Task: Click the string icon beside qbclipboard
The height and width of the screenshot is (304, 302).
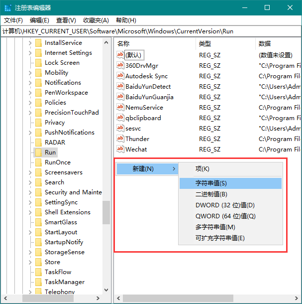Action: pyautogui.click(x=120, y=118)
